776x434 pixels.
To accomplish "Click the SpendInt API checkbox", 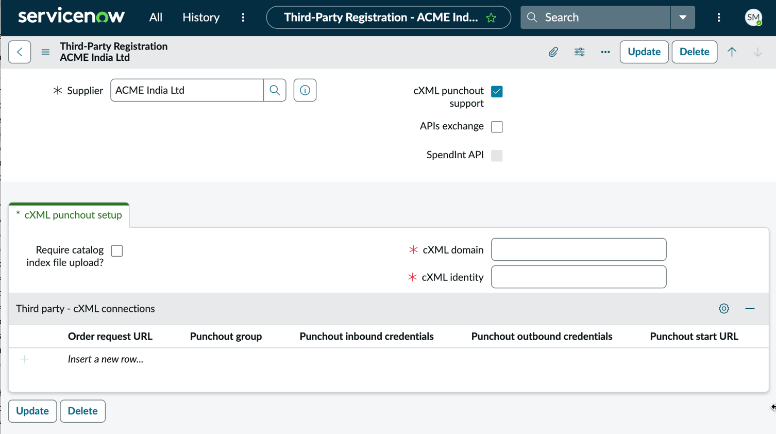I will click(x=497, y=155).
